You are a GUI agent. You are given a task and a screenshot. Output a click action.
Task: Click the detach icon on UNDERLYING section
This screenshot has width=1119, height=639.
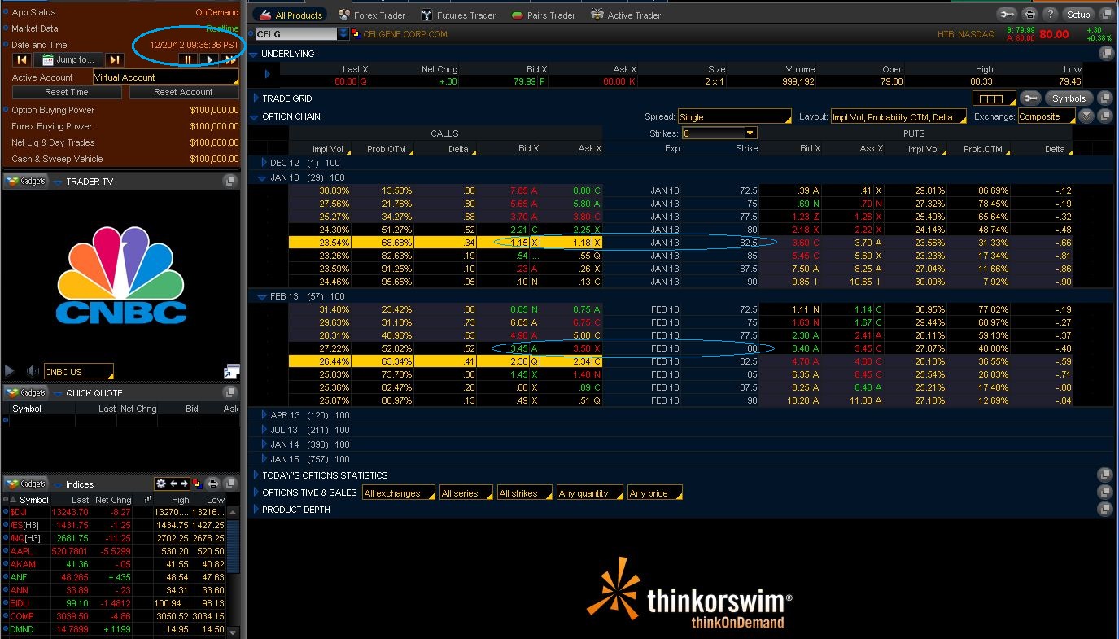[1105, 54]
